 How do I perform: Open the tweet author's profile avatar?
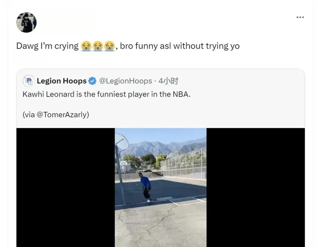click(26, 22)
